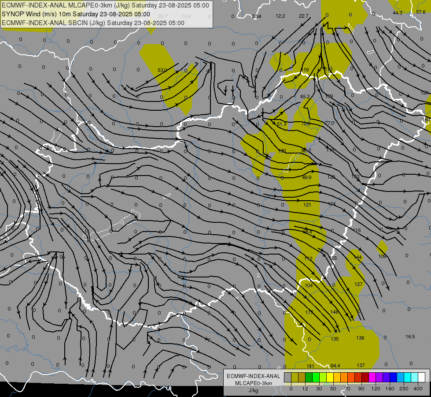Choose the pure blue legend swatch

click(x=394, y=377)
